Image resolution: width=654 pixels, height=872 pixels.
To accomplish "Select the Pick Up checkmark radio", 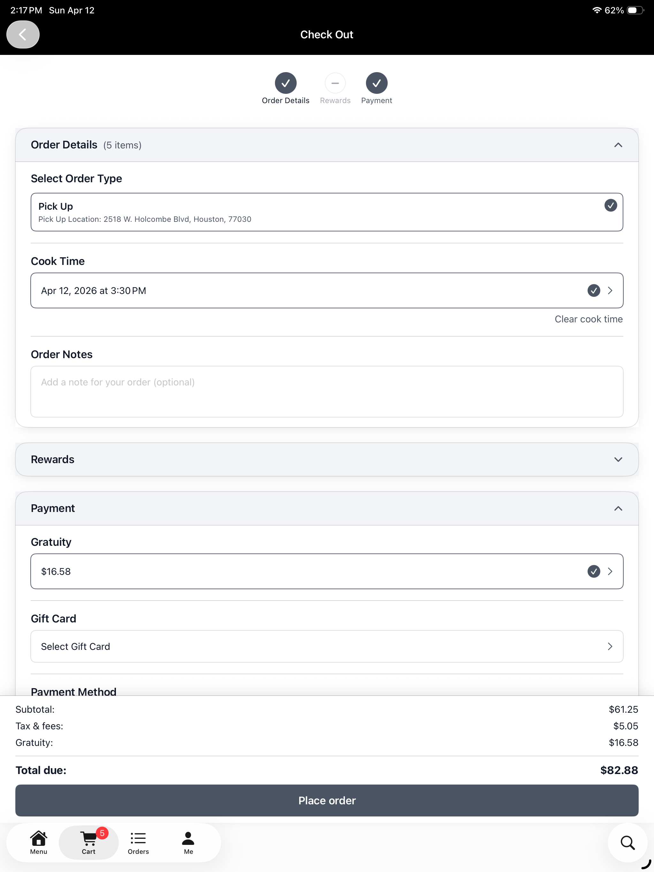I will 611,205.
